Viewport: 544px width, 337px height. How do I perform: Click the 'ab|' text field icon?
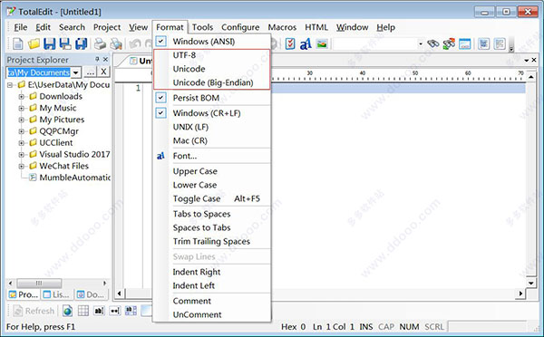99,311
